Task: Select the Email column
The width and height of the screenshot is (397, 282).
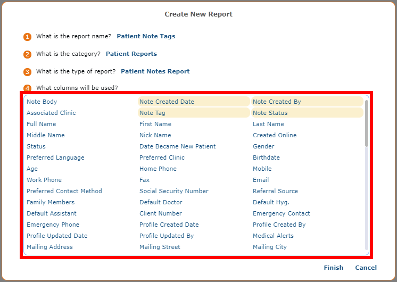Action: [261, 180]
